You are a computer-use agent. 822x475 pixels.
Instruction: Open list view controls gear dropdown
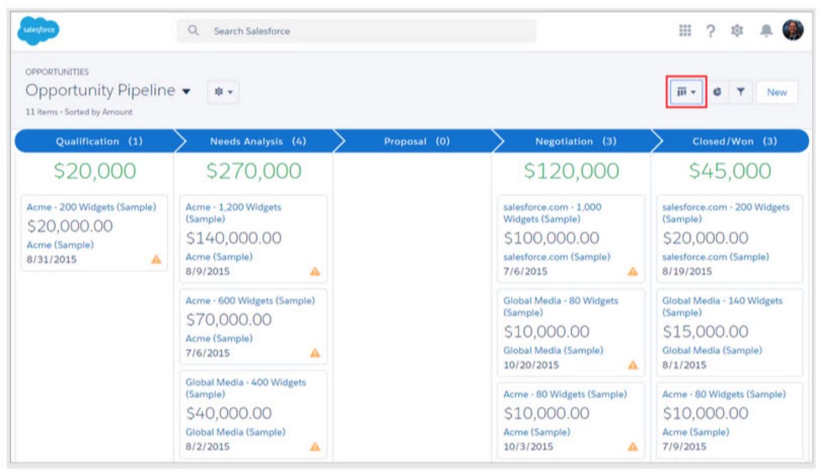(x=223, y=92)
